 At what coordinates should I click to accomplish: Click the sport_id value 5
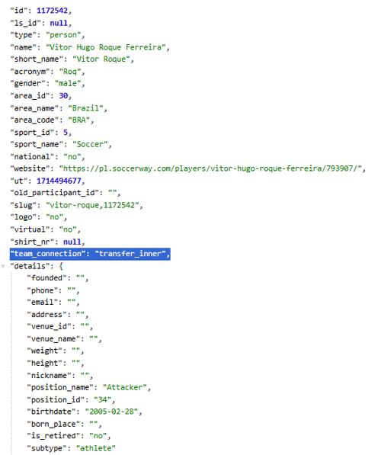click(x=66, y=133)
